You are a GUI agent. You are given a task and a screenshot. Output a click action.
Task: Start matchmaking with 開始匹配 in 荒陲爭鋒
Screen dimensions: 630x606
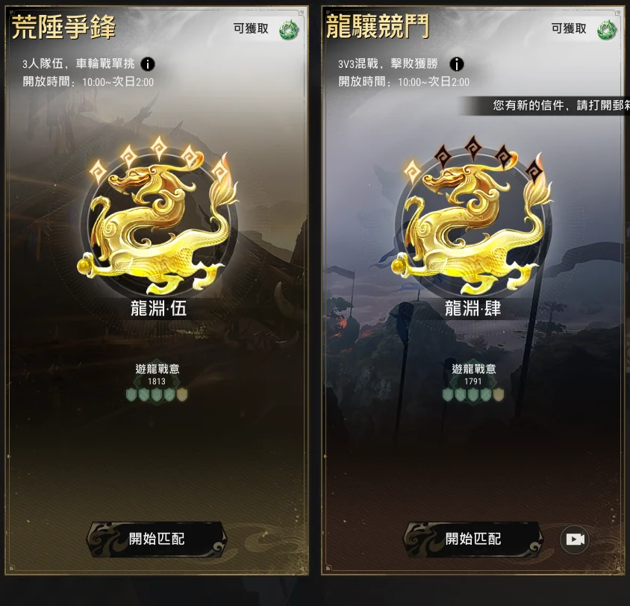157,539
